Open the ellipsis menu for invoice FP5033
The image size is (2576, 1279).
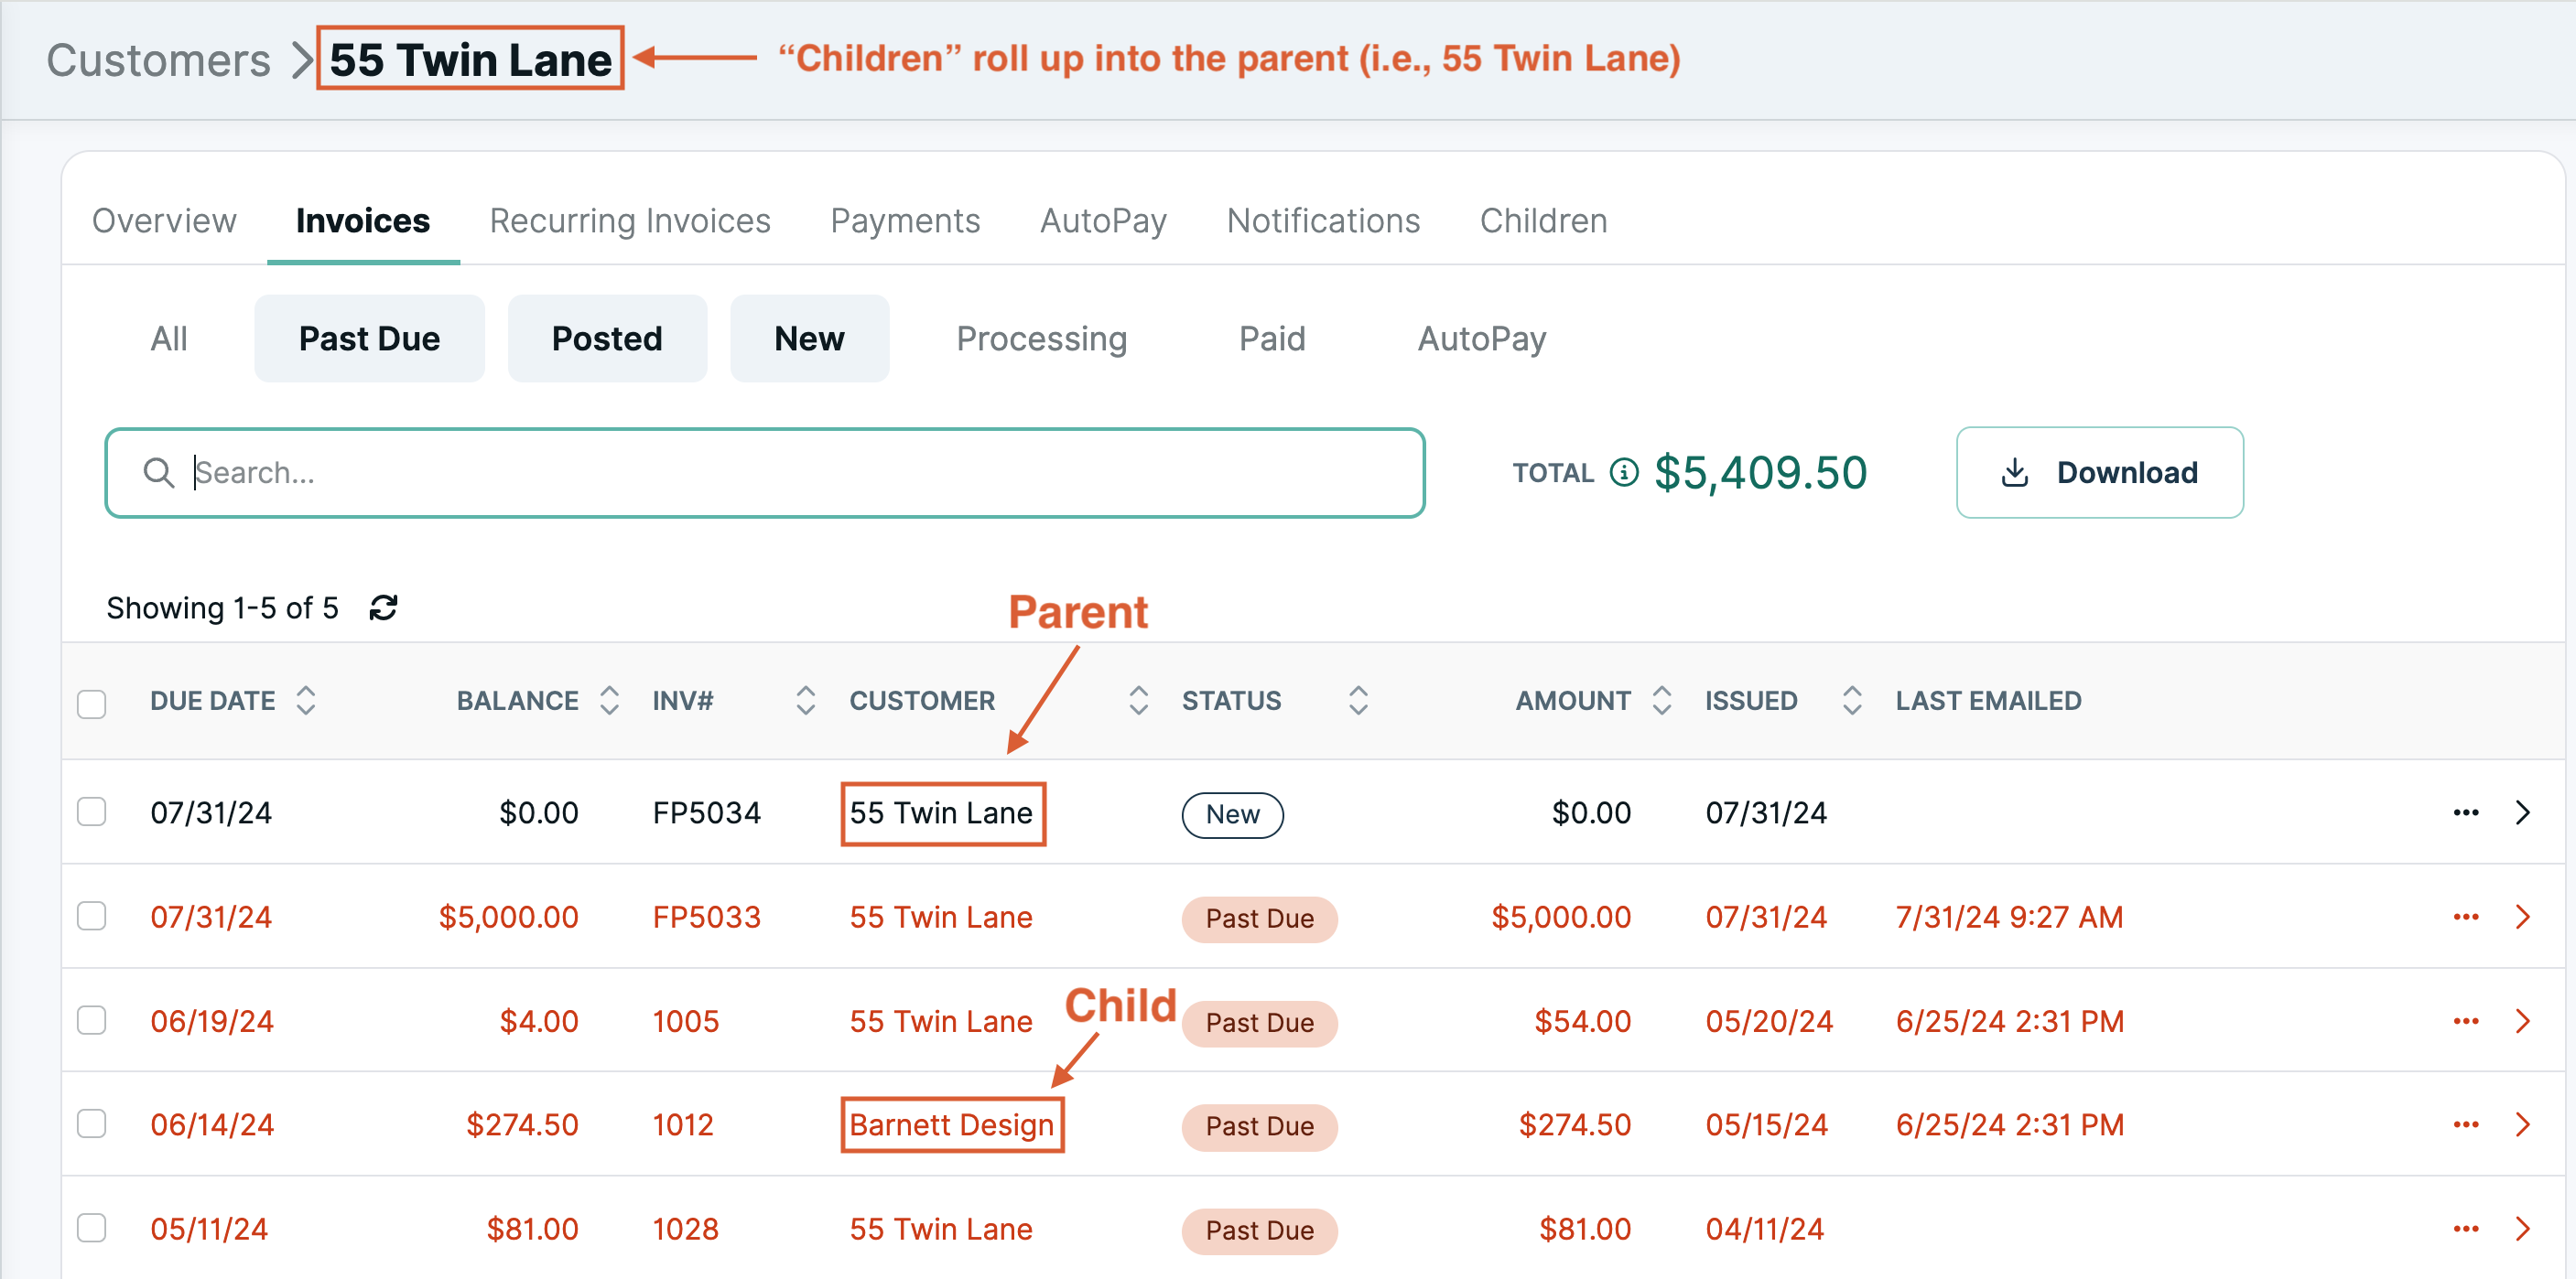tap(2466, 917)
